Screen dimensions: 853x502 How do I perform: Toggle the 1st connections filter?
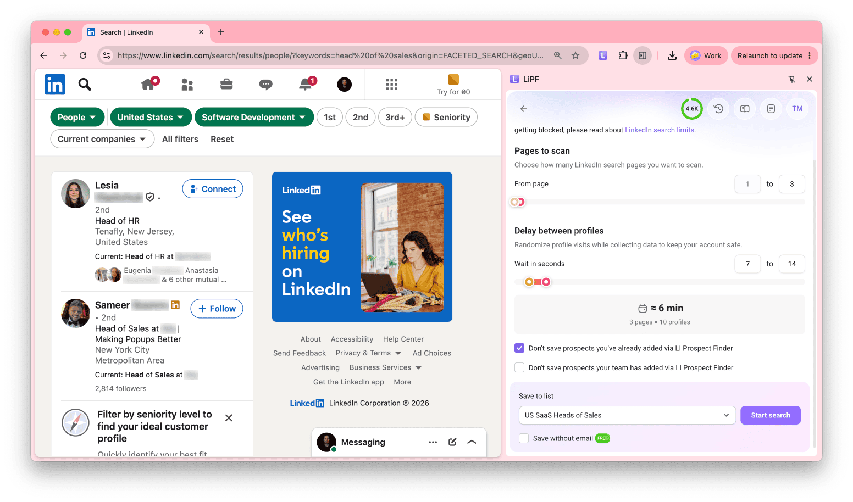330,117
